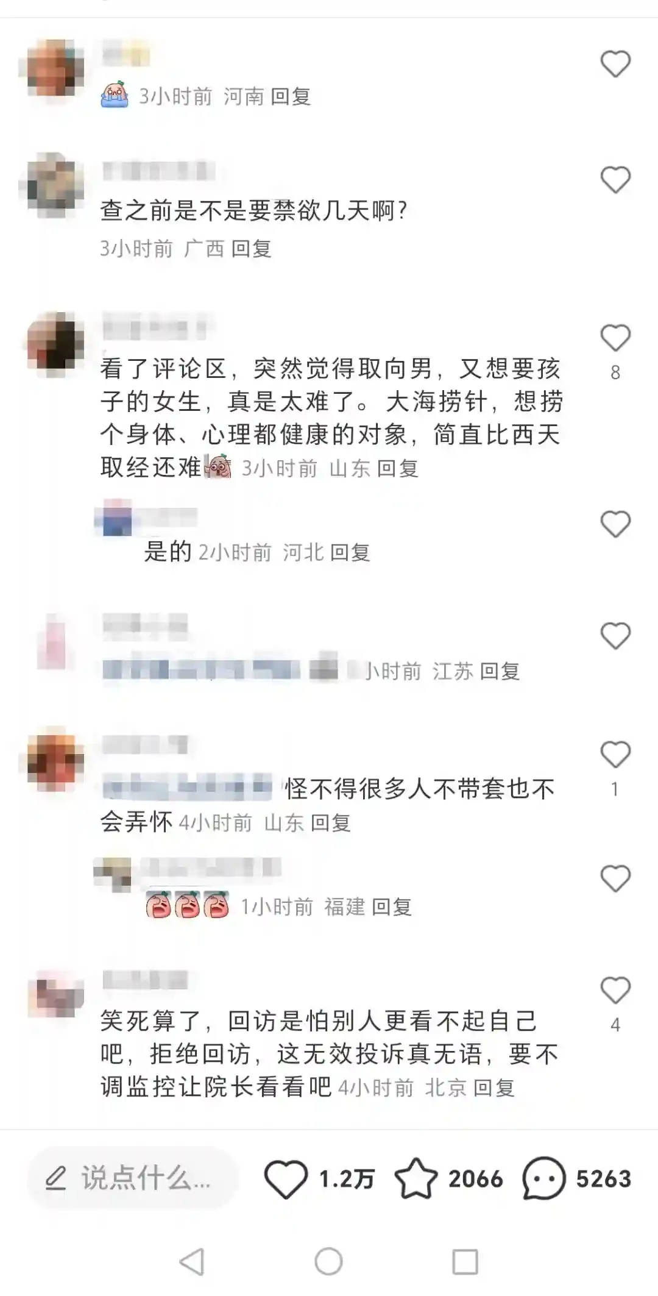Image resolution: width=658 pixels, height=1296 pixels.
Task: Reply to 山东 comment about 大海捞针
Action: click(397, 468)
